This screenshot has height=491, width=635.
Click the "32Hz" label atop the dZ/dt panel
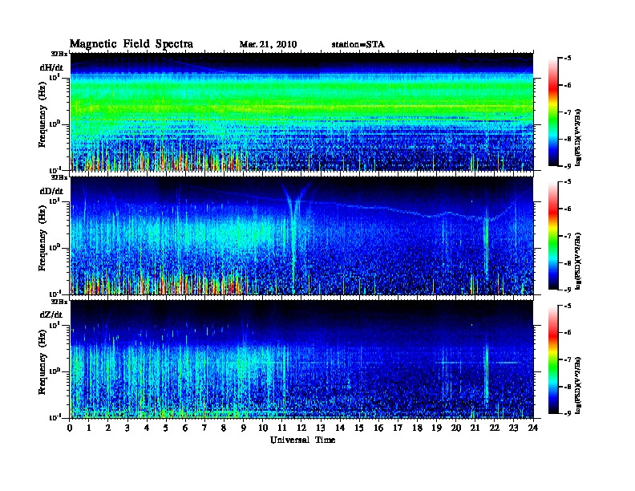pyautogui.click(x=59, y=302)
